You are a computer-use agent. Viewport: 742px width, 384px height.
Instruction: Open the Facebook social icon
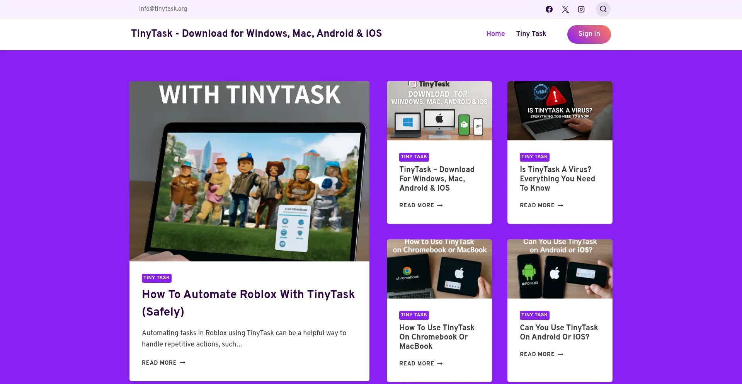click(x=549, y=9)
